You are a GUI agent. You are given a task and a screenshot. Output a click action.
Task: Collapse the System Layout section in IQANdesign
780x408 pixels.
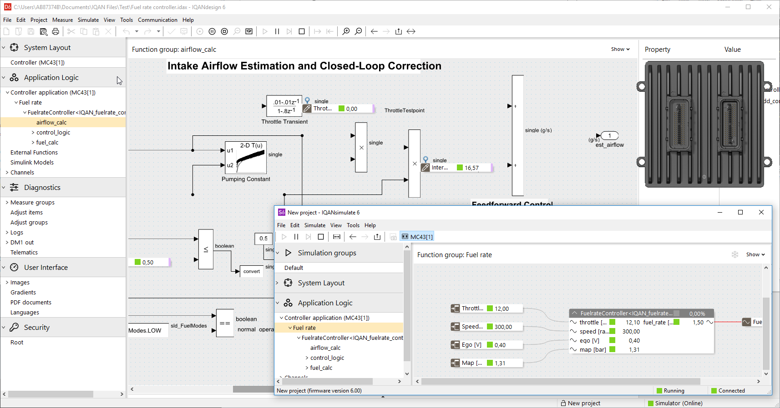coord(4,48)
